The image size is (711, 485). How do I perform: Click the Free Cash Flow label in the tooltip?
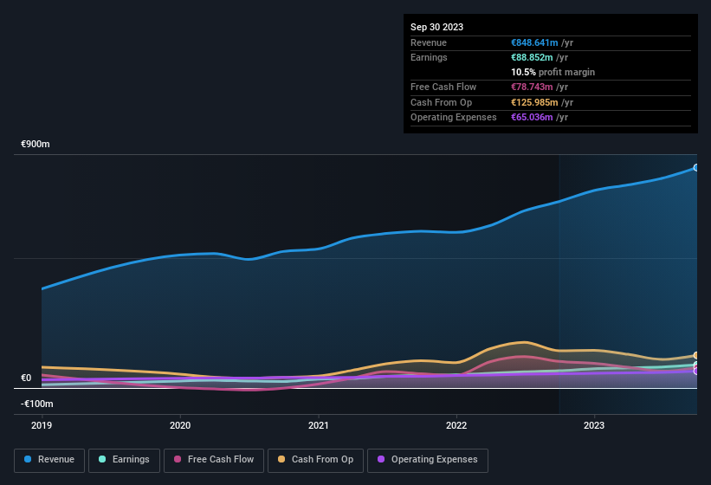pyautogui.click(x=443, y=87)
